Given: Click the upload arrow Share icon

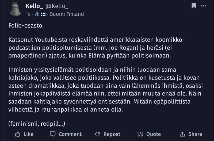Looking at the screenshot, I should (182, 134).
